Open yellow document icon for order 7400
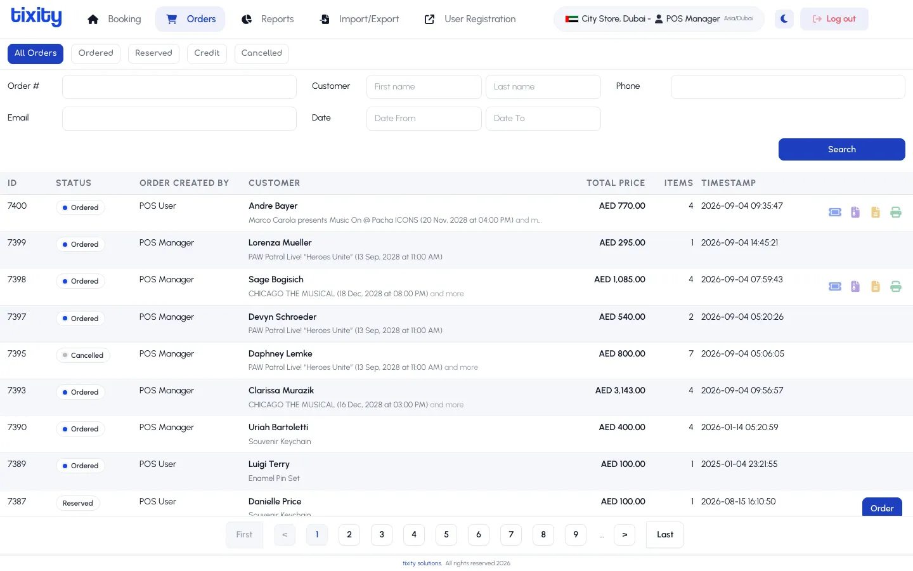 [x=876, y=213]
